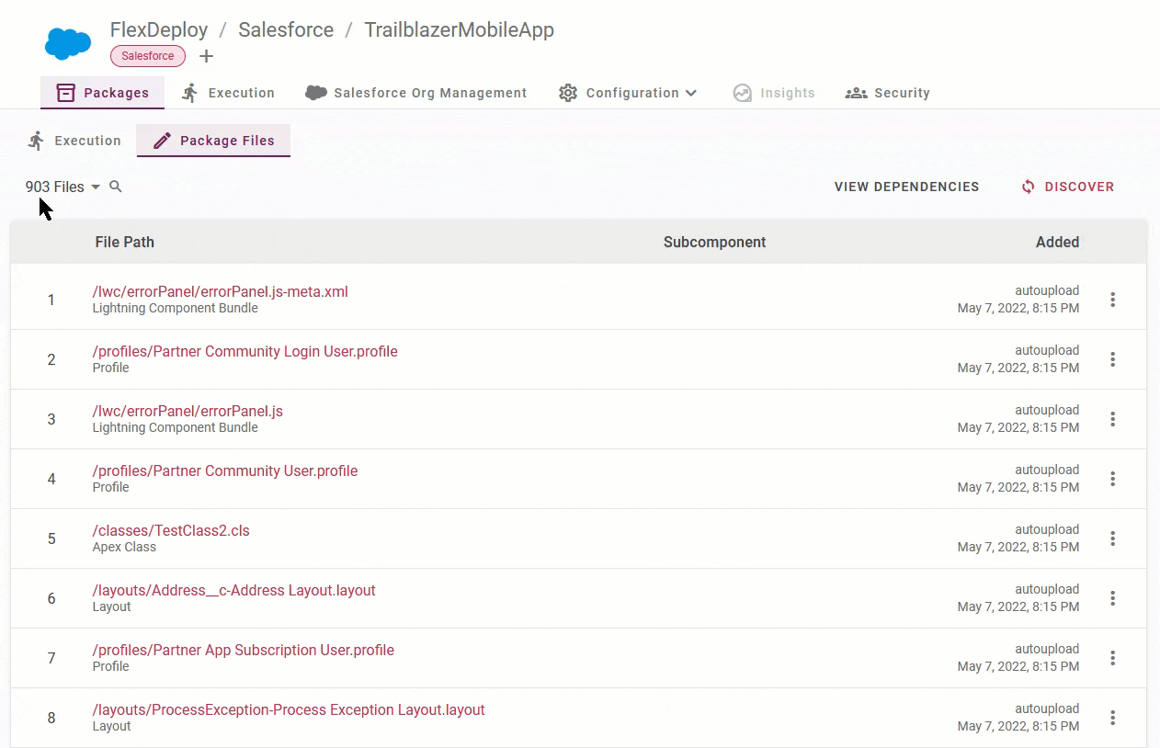Click the Package Files pencil icon
Viewport: 1160px width, 748px height.
tap(163, 141)
